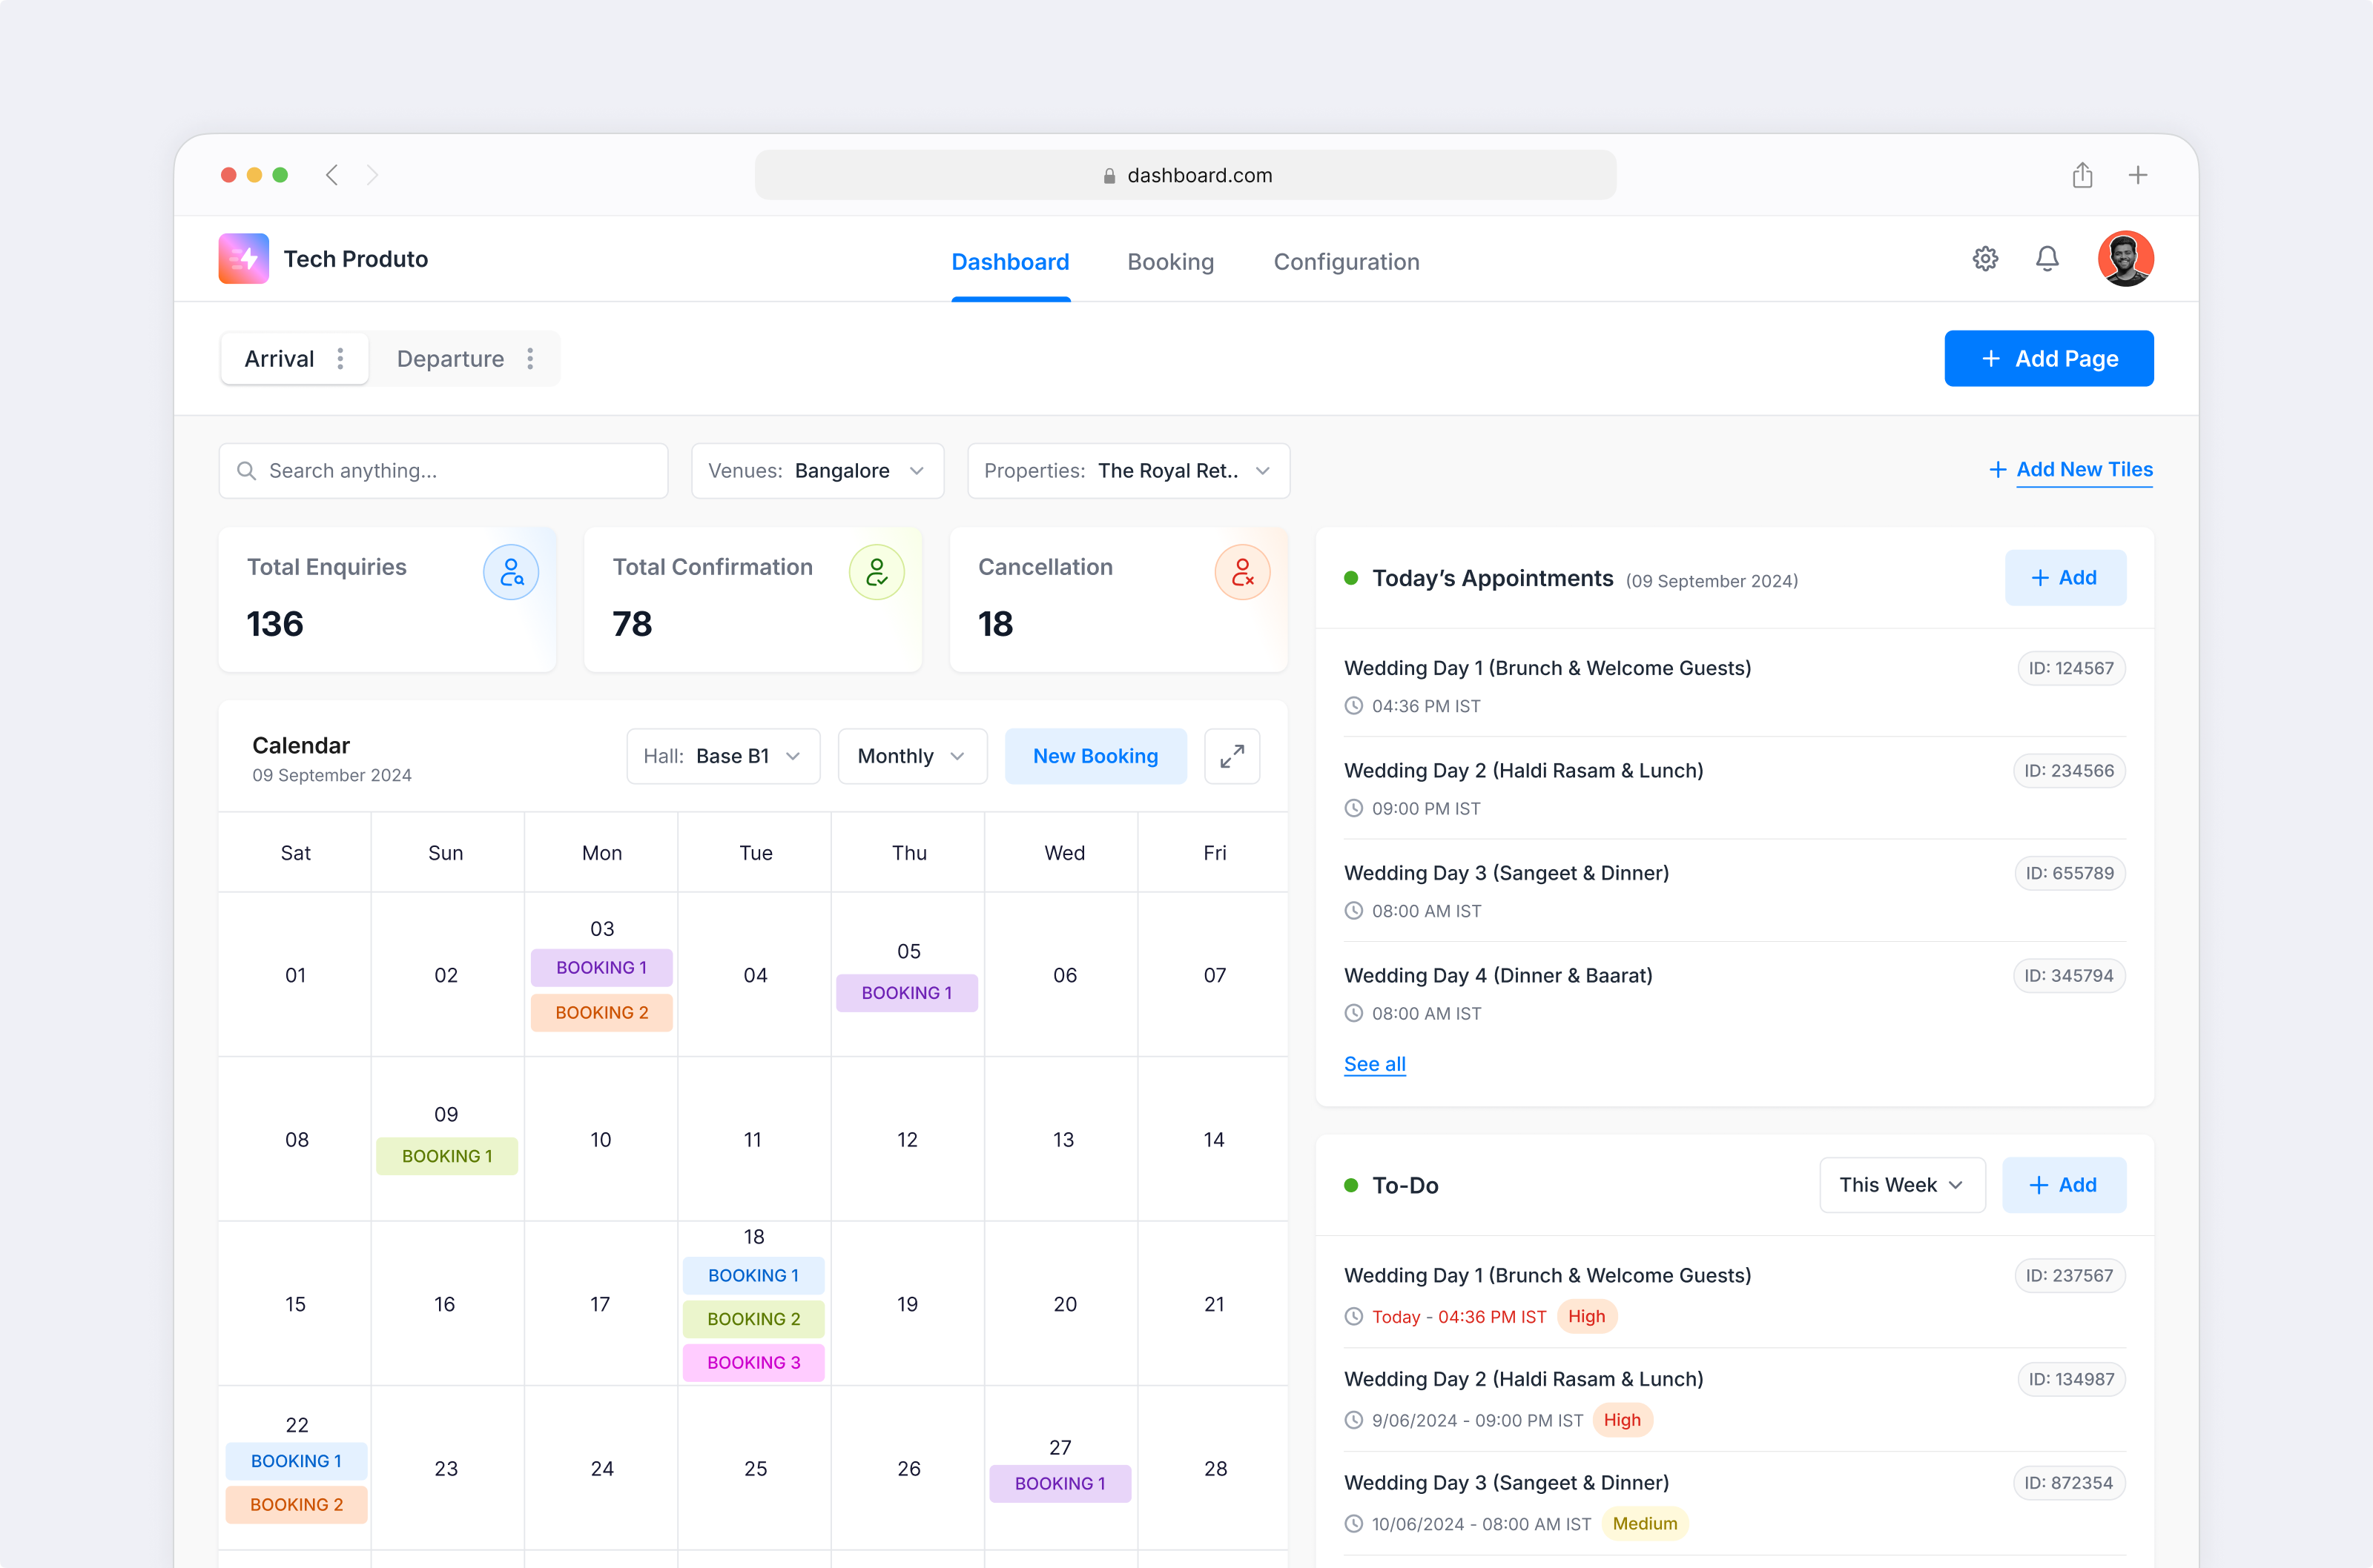Open the settings gear icon

[x=1985, y=258]
